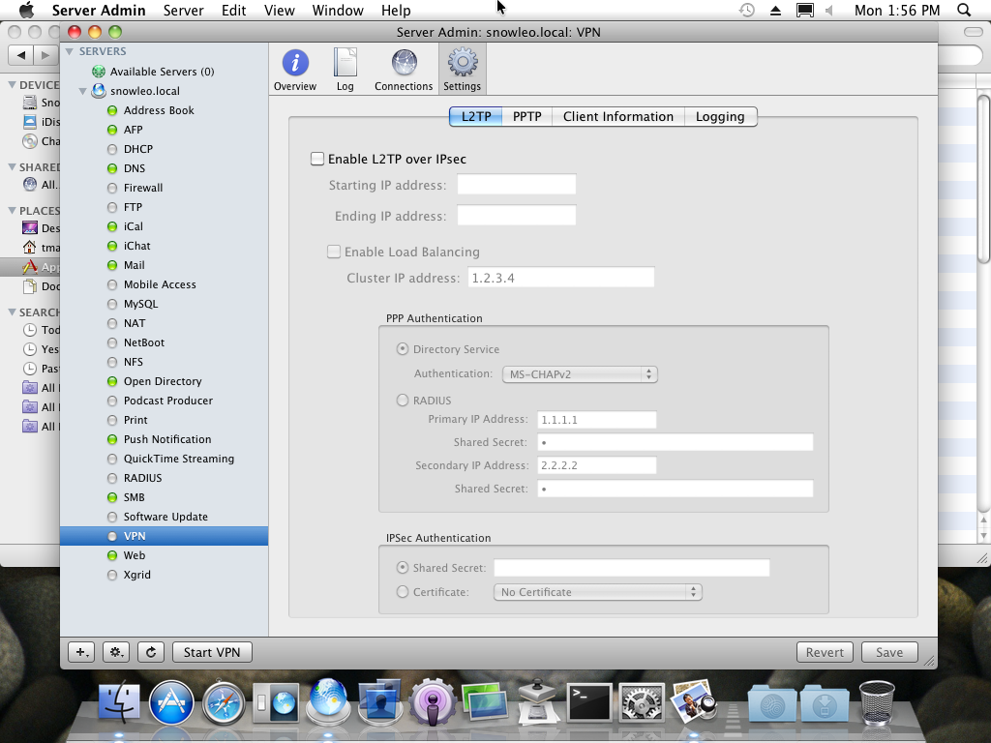991x743 pixels.
Task: Collapse the SERVERS section triangle
Action: [70, 51]
